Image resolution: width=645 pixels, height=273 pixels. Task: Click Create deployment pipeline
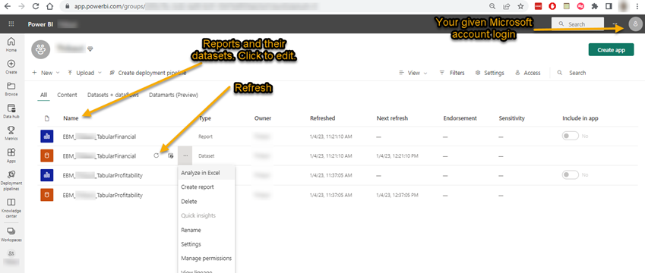pyautogui.click(x=147, y=73)
